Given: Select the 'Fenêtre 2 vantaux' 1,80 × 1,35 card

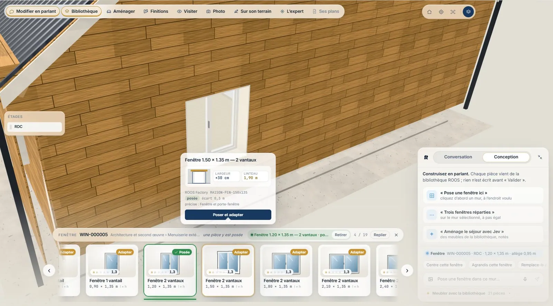Looking at the screenshot, I should pos(286,270).
